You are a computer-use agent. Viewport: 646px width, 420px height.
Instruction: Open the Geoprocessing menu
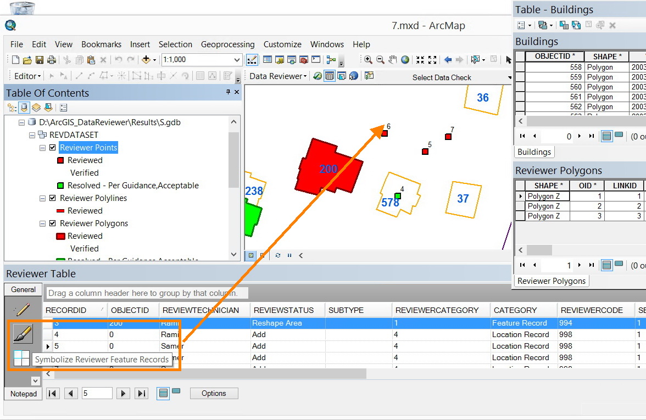(x=228, y=44)
